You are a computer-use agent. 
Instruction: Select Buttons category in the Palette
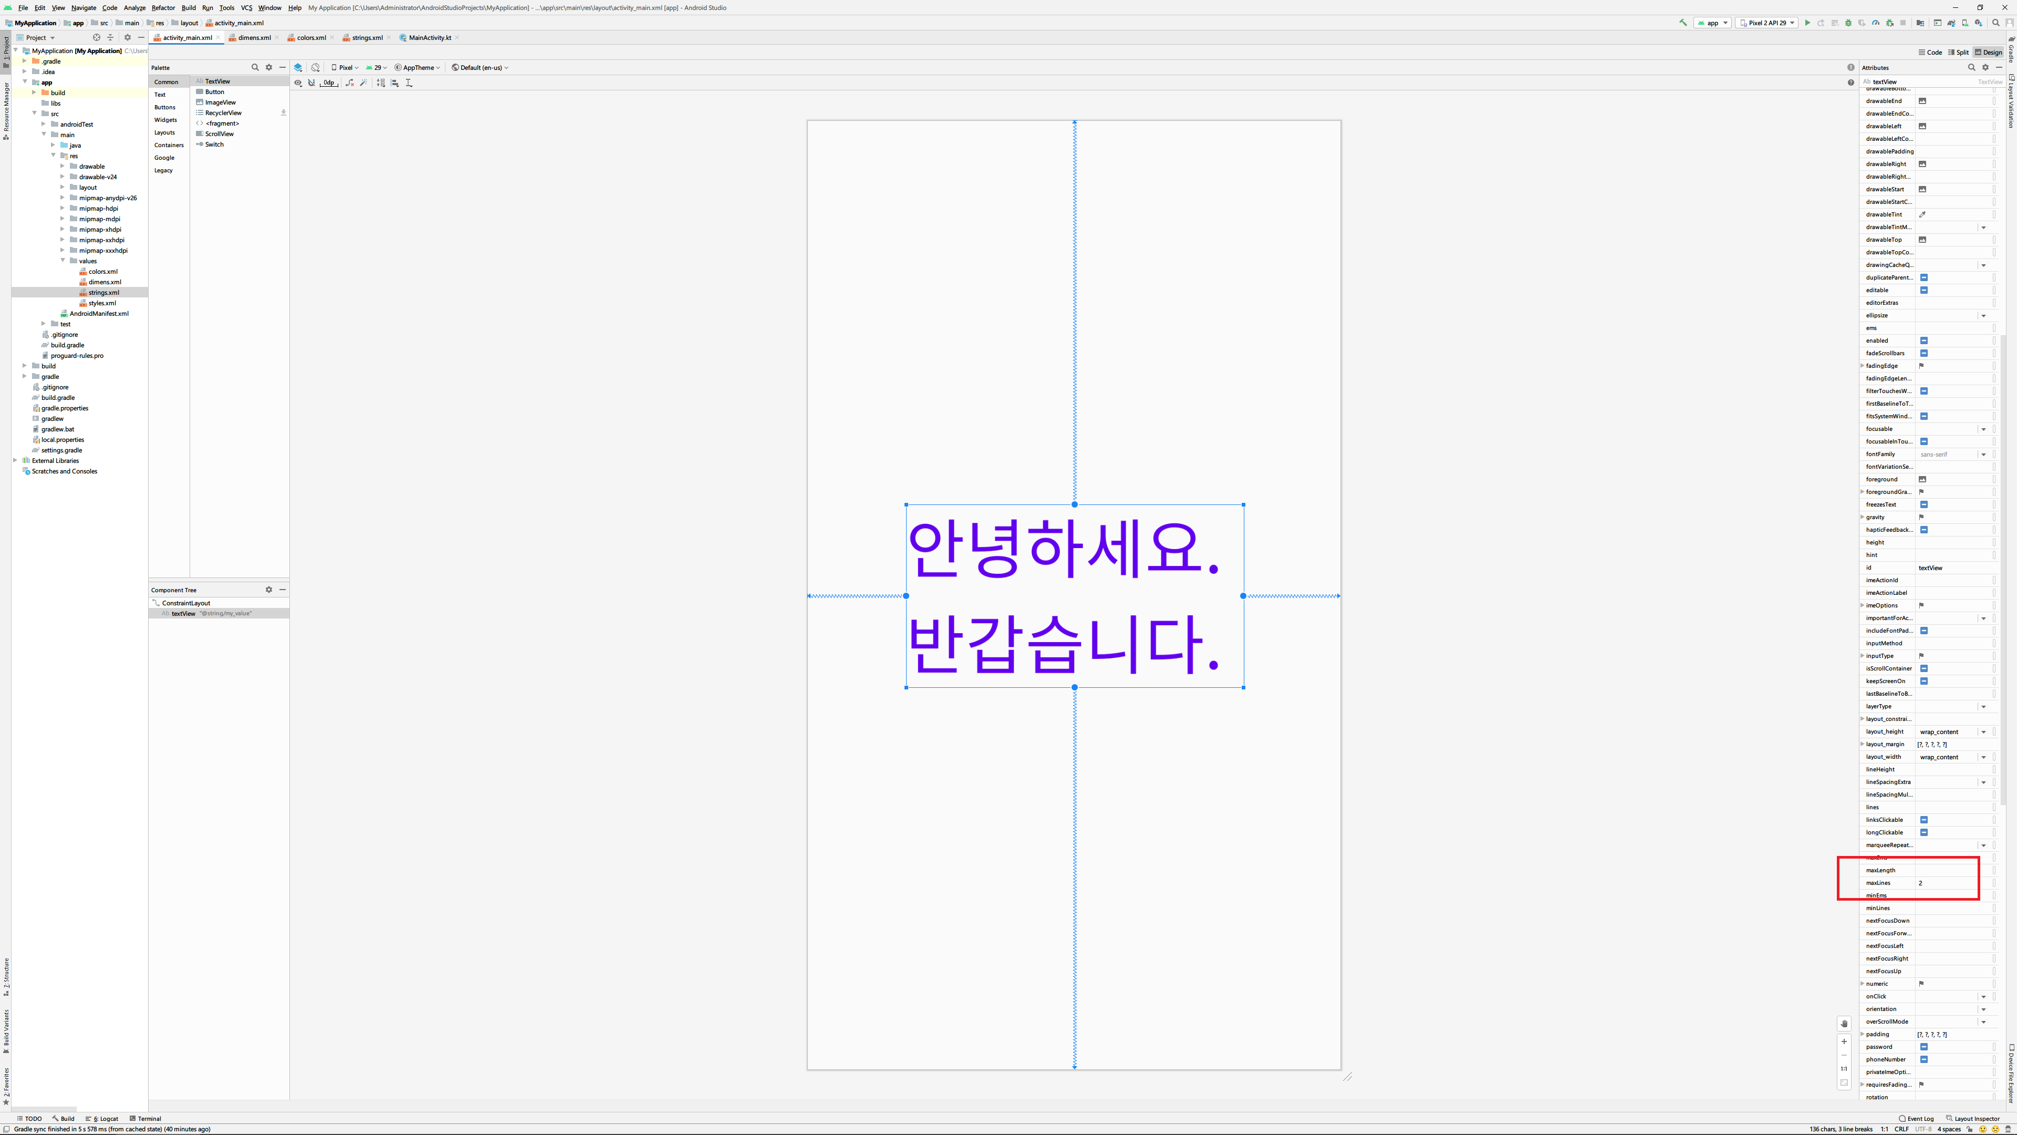click(164, 107)
